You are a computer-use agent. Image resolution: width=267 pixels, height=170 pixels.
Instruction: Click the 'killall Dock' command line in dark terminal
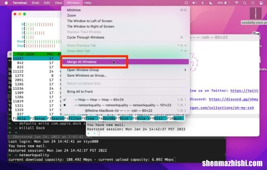click(x=32, y=128)
